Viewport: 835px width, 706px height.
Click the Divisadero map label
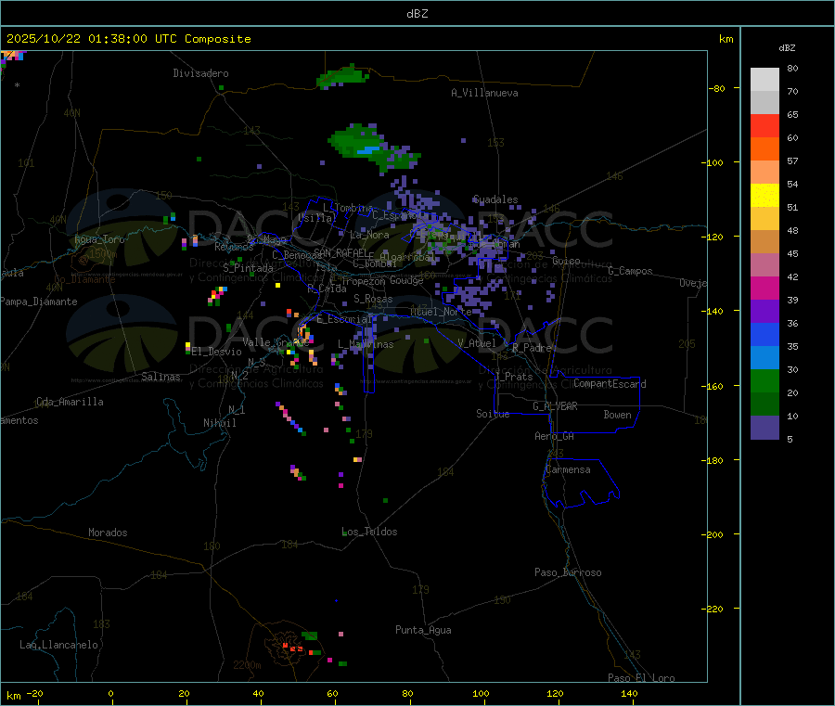(200, 73)
